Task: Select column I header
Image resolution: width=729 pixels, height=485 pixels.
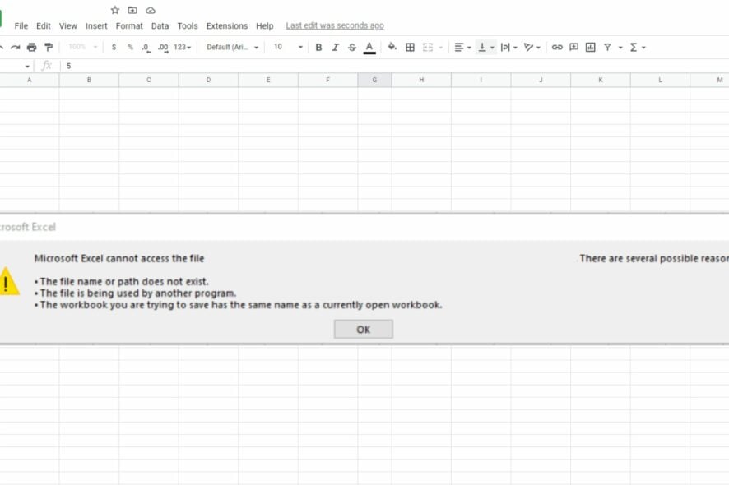Action: click(x=481, y=80)
